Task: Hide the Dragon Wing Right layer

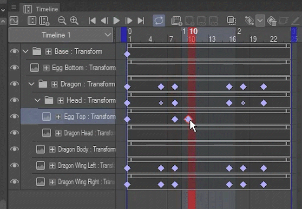Action: [x=14, y=182]
